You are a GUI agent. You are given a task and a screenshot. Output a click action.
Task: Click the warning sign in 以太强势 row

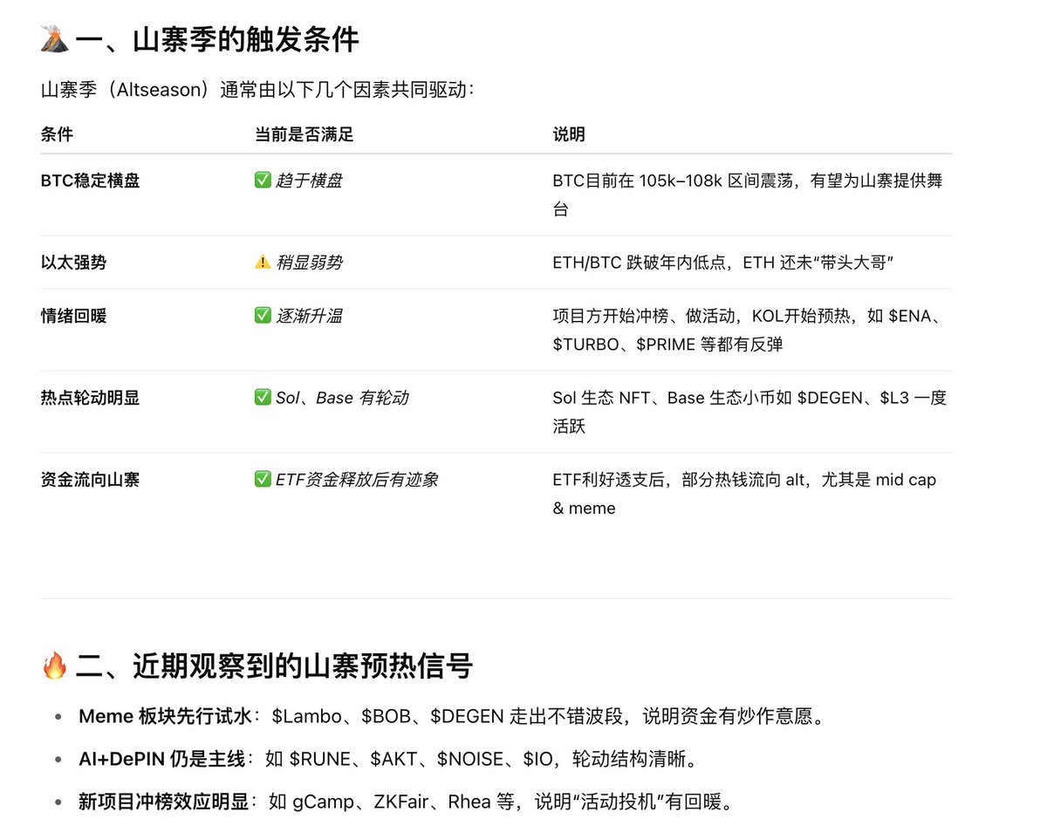pyautogui.click(x=262, y=262)
